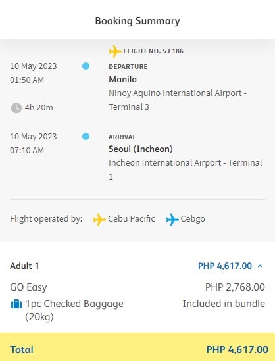Click the Total PHP 4,617.00 yellow bar
Viewport: 275px width, 361px height.
click(x=137, y=347)
